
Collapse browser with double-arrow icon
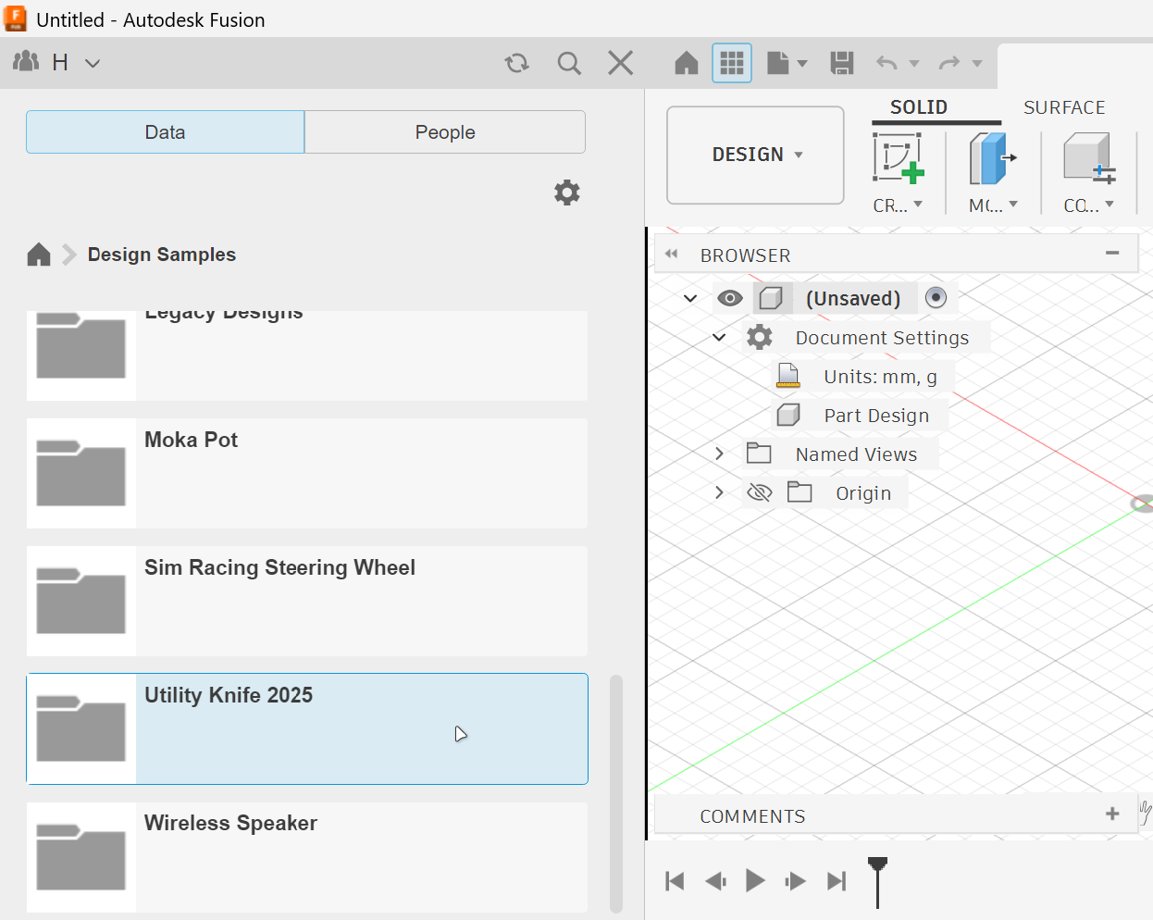point(672,254)
